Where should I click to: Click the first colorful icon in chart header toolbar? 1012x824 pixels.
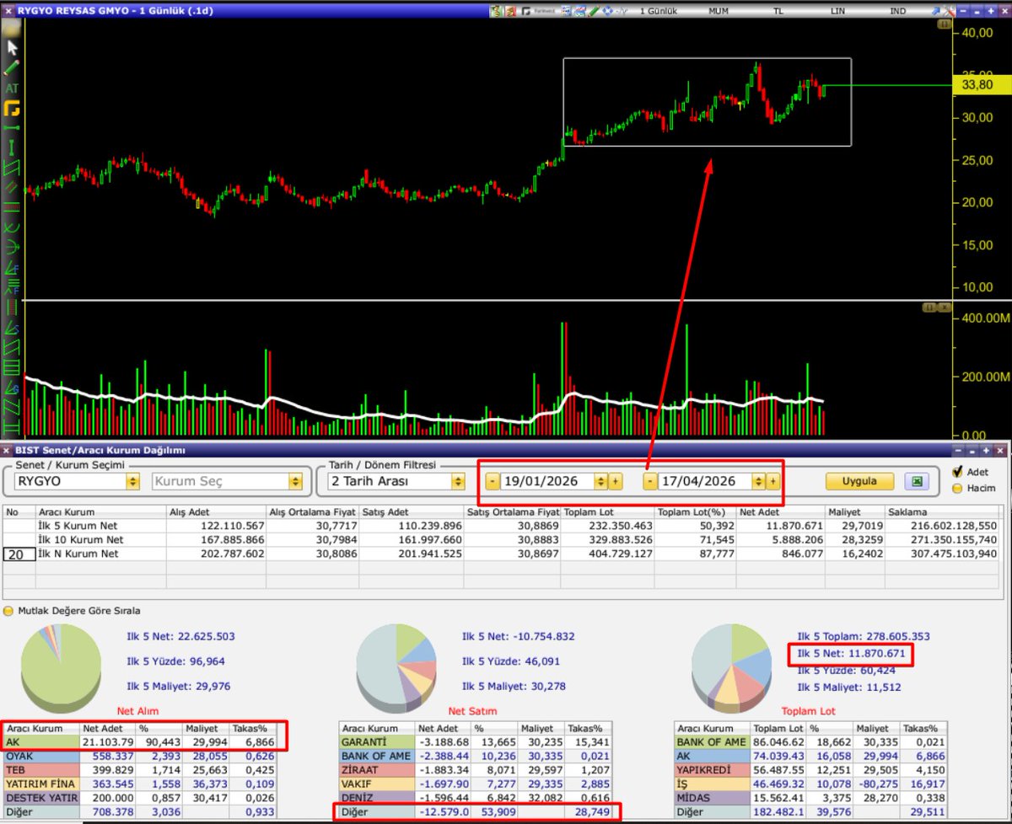(x=497, y=11)
